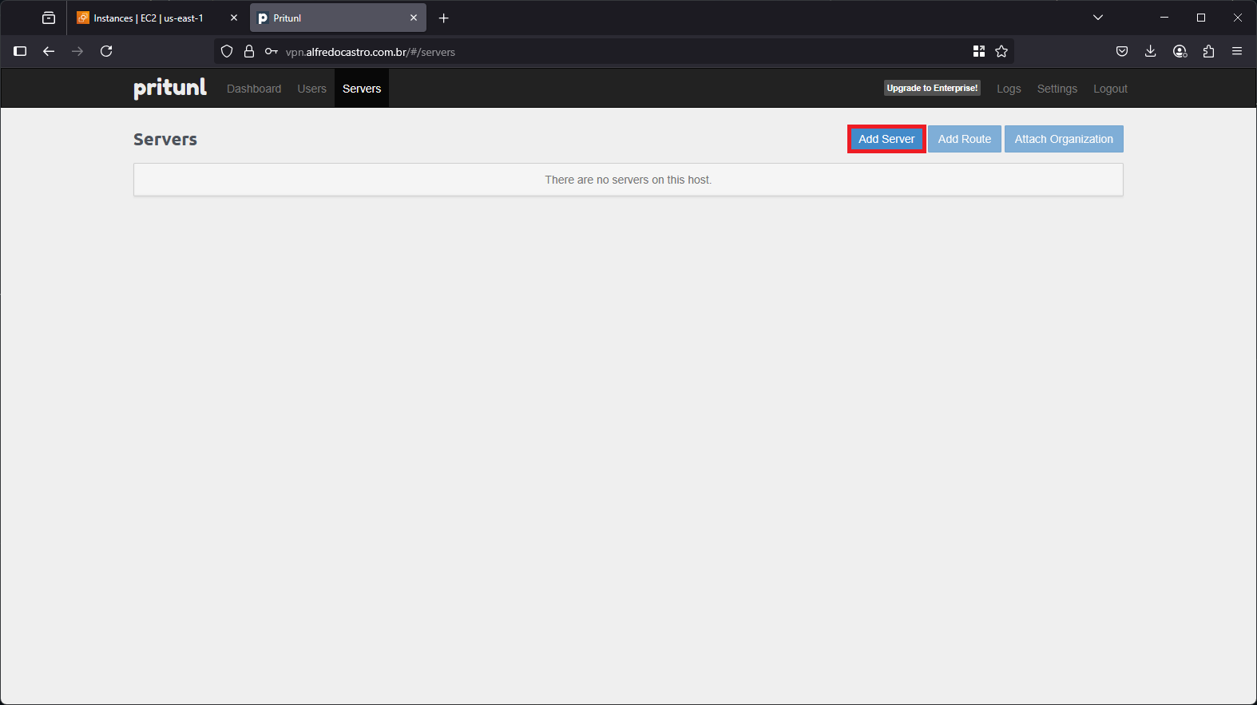Open the extensions puzzle icon
This screenshot has height=705, width=1257.
pos(1208,51)
